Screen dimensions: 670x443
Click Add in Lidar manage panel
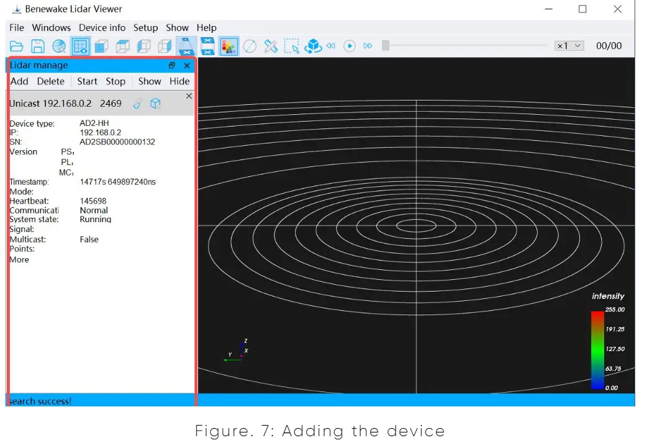[19, 81]
